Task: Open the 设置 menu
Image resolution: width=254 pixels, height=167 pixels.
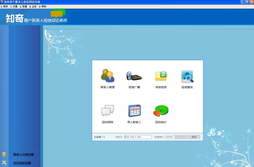Action: click(14, 7)
